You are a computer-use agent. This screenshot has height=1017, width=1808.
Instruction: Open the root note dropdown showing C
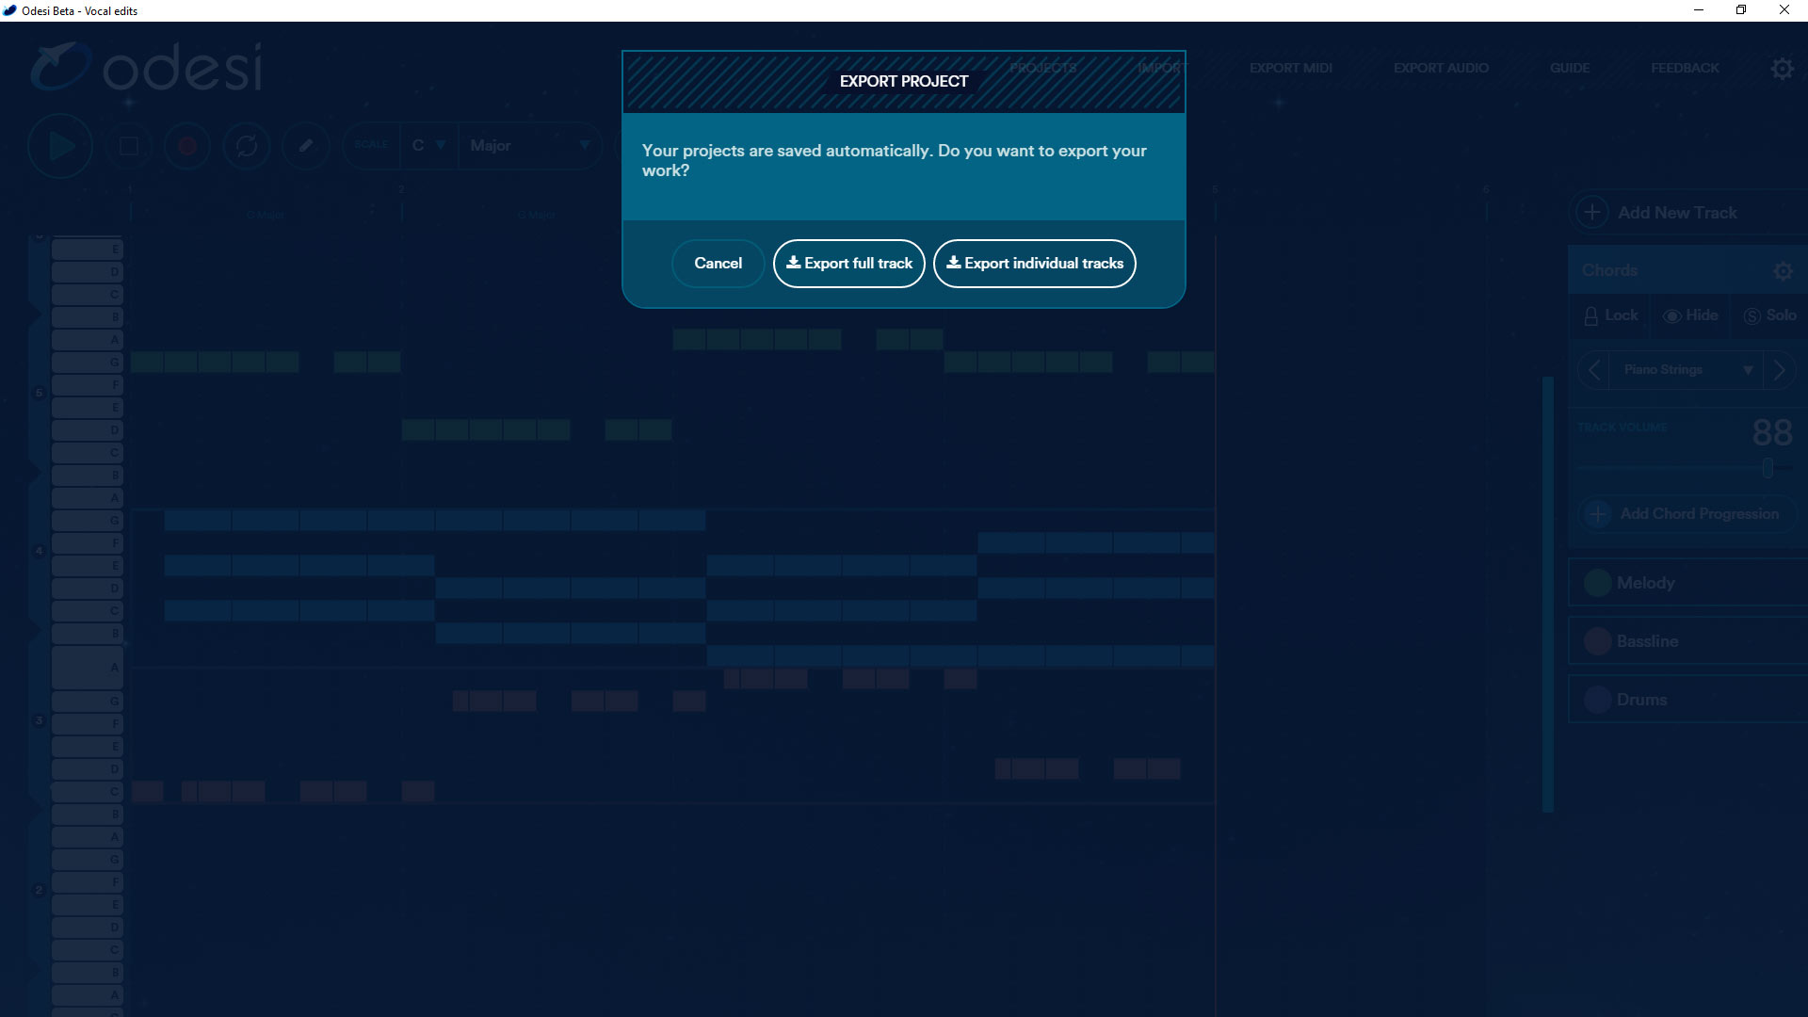coord(429,146)
